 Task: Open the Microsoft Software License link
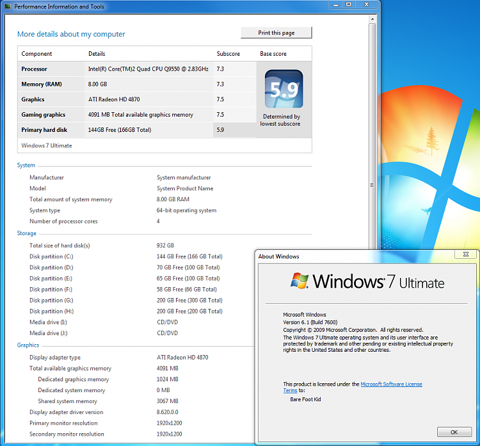(391, 384)
